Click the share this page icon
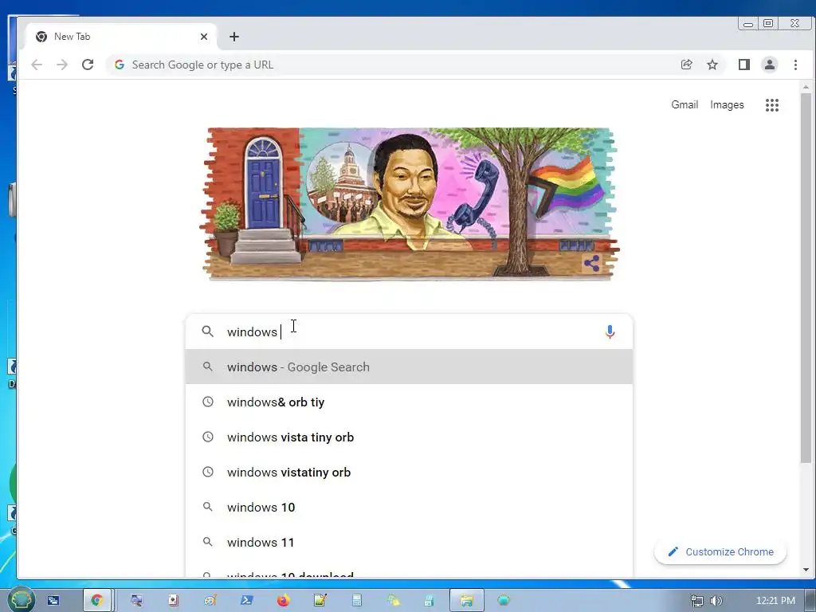 686,65
